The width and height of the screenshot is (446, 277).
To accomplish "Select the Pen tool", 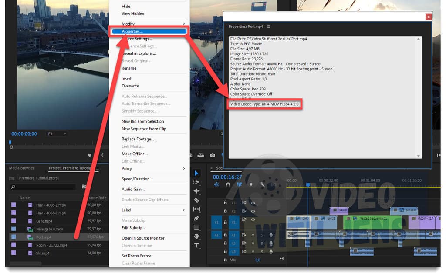I will [x=196, y=218].
